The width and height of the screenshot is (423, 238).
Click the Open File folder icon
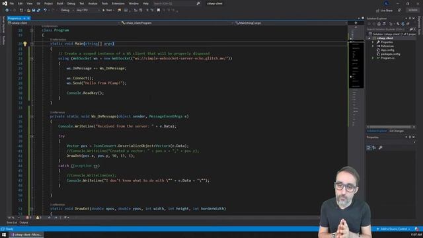28,11
